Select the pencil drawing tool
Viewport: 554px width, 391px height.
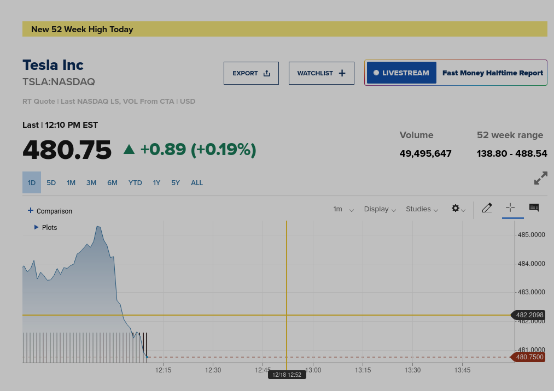(487, 208)
